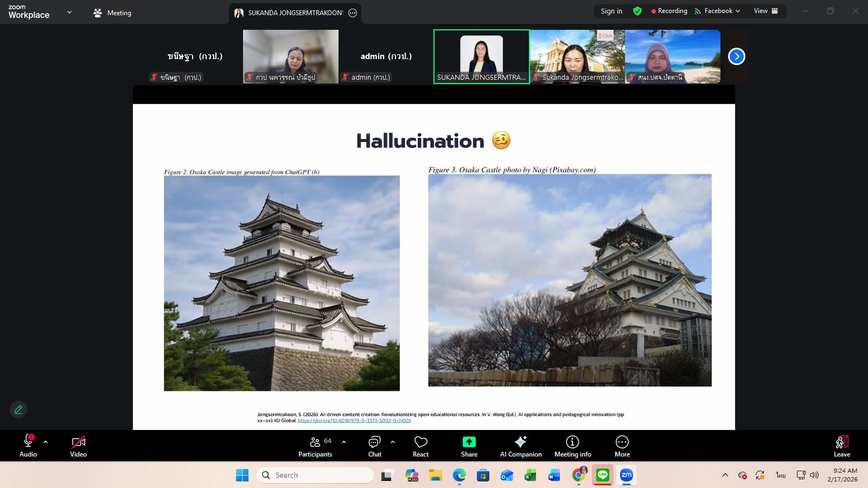Screen dimensions: 868x488
Task: Expand the Zoom Workplace dropdown chevron
Action: pyautogui.click(x=69, y=12)
